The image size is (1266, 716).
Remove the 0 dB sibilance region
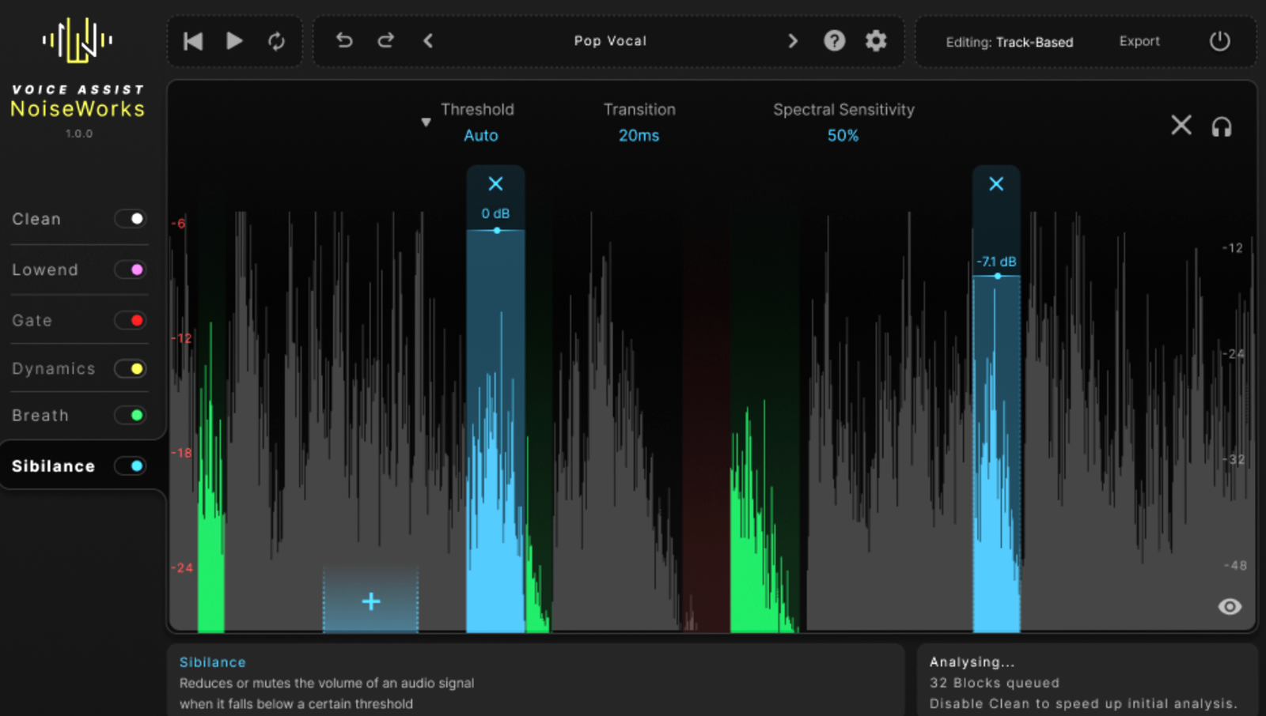tap(495, 183)
